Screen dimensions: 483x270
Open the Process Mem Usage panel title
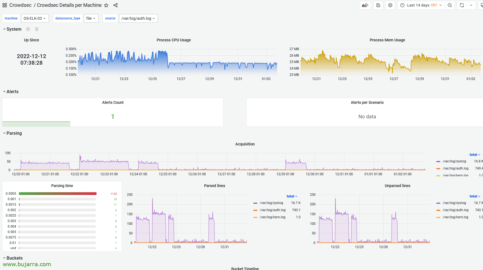(387, 40)
